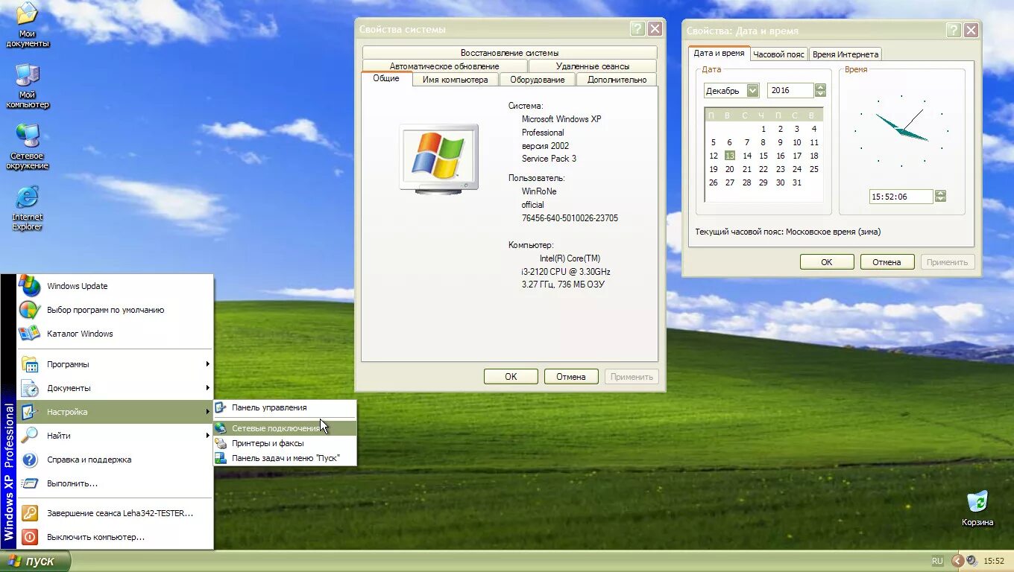Click the Windows Update icon in the Start menu

coord(29,286)
